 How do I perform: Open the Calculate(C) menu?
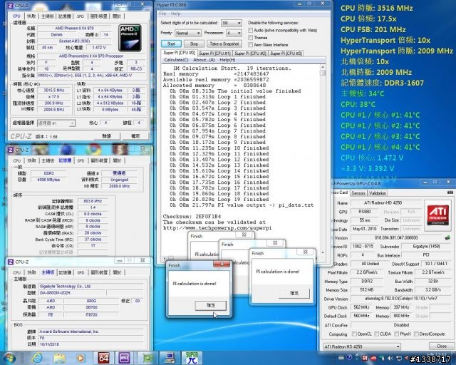176,60
